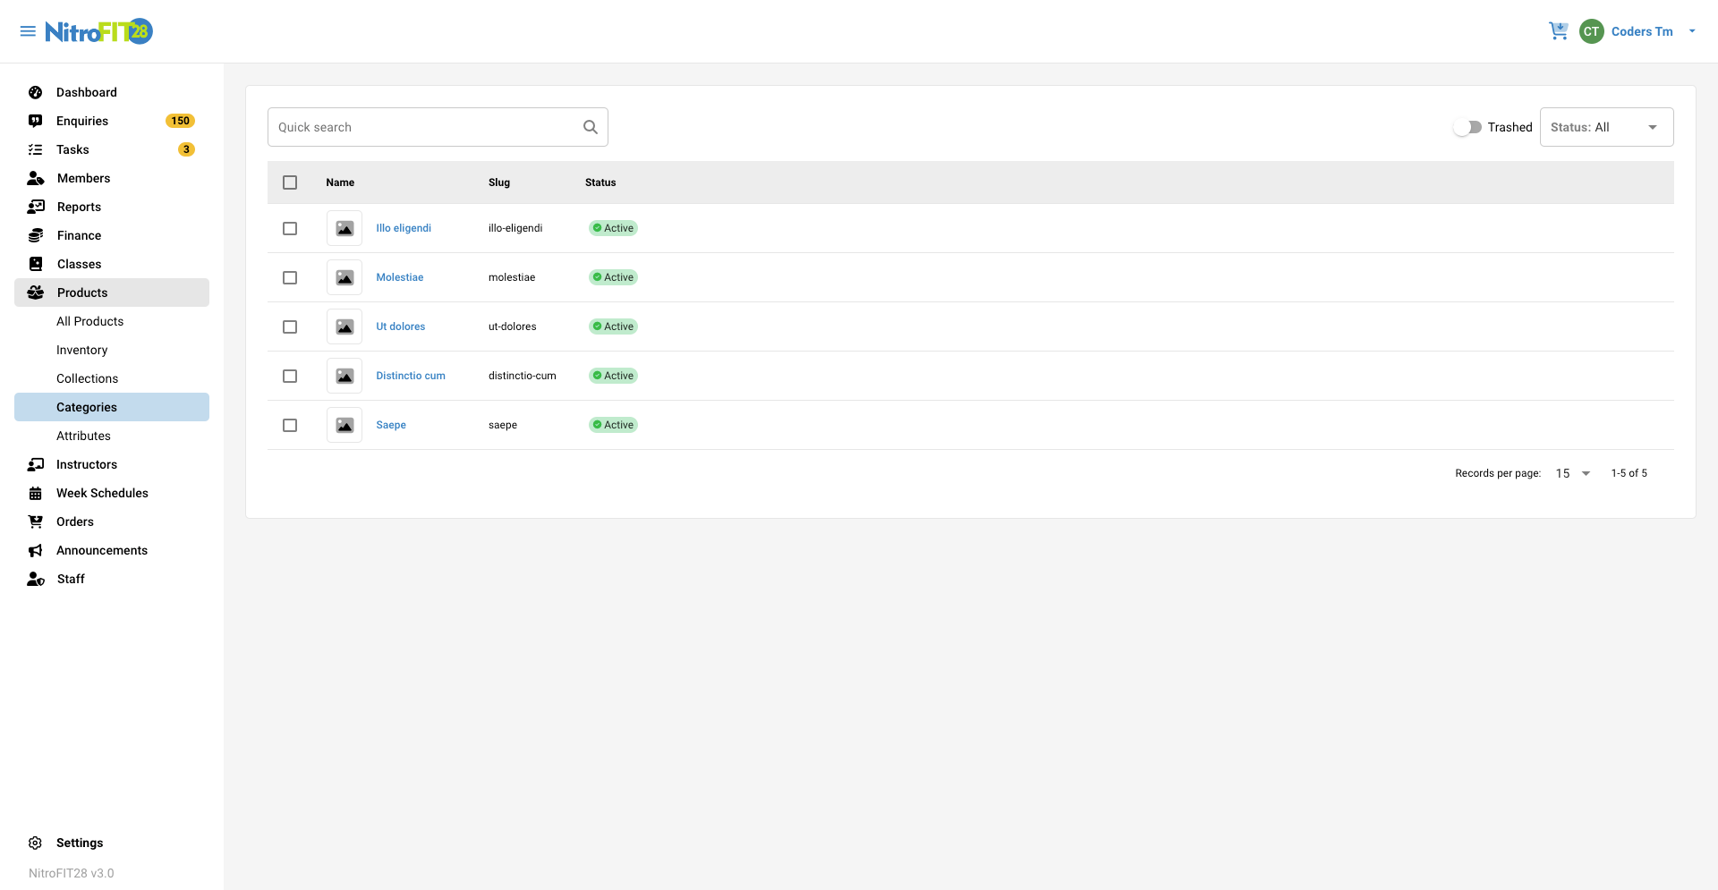1718x890 pixels.
Task: Open the Illo eligendi category link
Action: point(404,228)
